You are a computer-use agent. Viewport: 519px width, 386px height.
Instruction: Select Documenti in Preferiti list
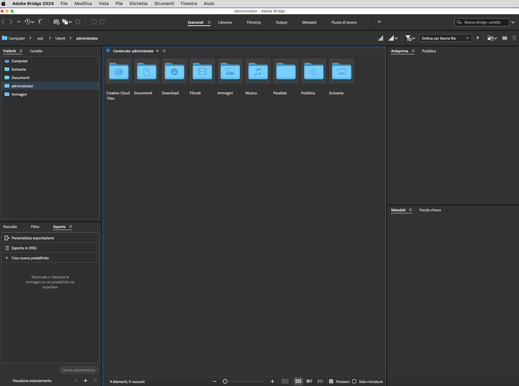pos(50,78)
